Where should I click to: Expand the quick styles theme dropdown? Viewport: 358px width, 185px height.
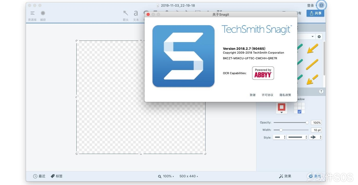tap(312, 37)
